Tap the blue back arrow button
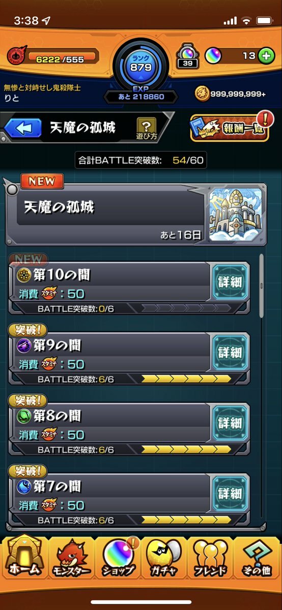 click(x=22, y=128)
